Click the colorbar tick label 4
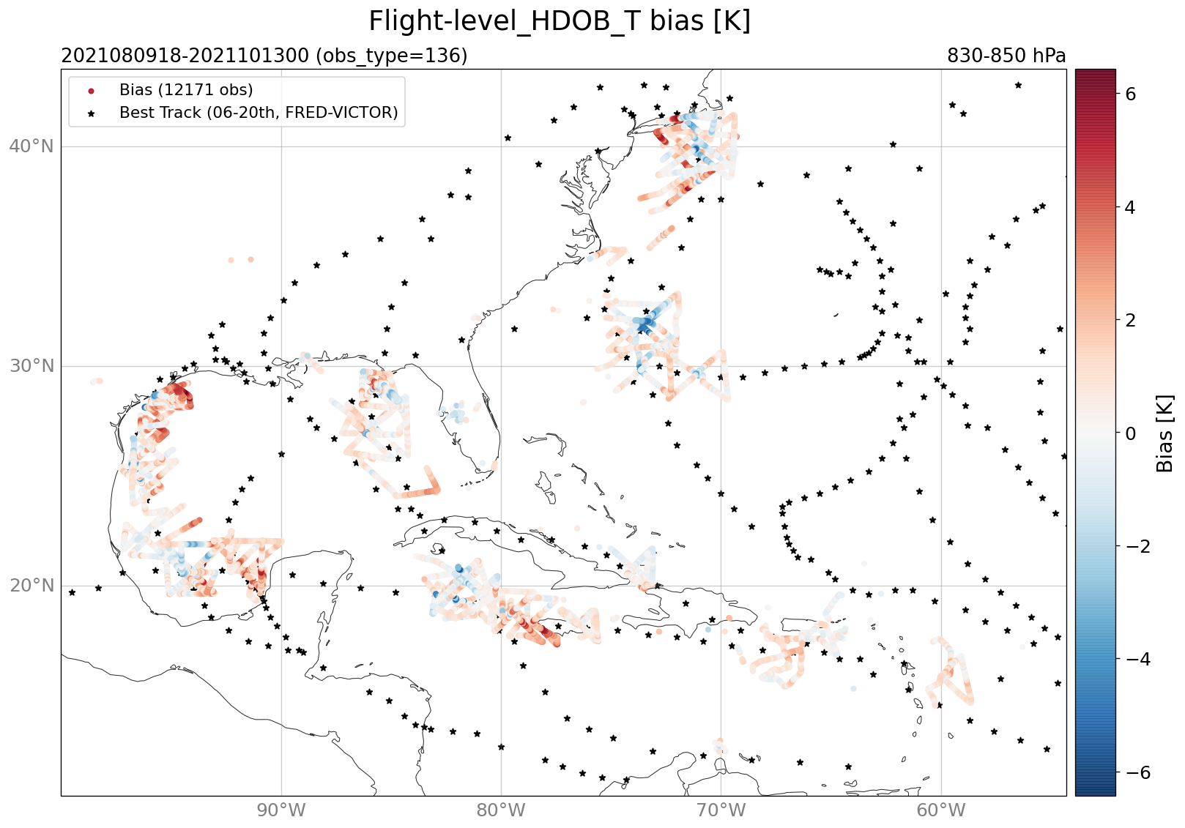 pyautogui.click(x=1130, y=207)
